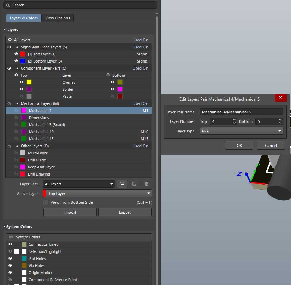Show the Mechanical 1 layer via eye icon
Viewport: 291px width, 285px height.
tap(16, 111)
